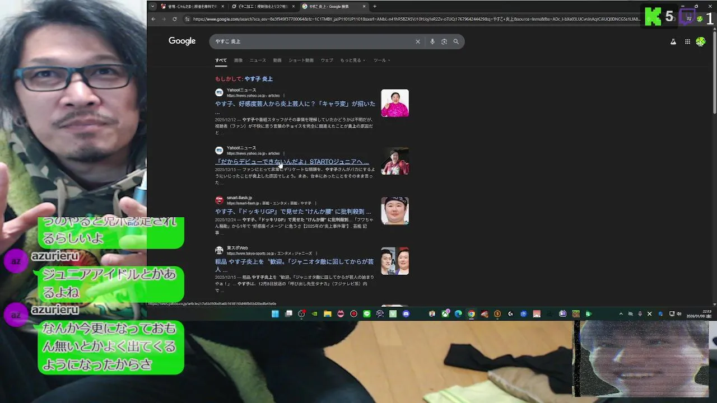Viewport: 717px width, 403px height.
Task: Close the やすこ 炎上 Google 検索 tab
Action: pyautogui.click(x=364, y=7)
